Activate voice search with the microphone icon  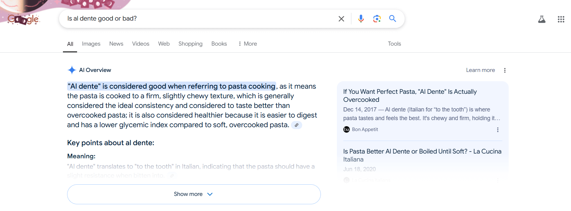[x=361, y=19]
